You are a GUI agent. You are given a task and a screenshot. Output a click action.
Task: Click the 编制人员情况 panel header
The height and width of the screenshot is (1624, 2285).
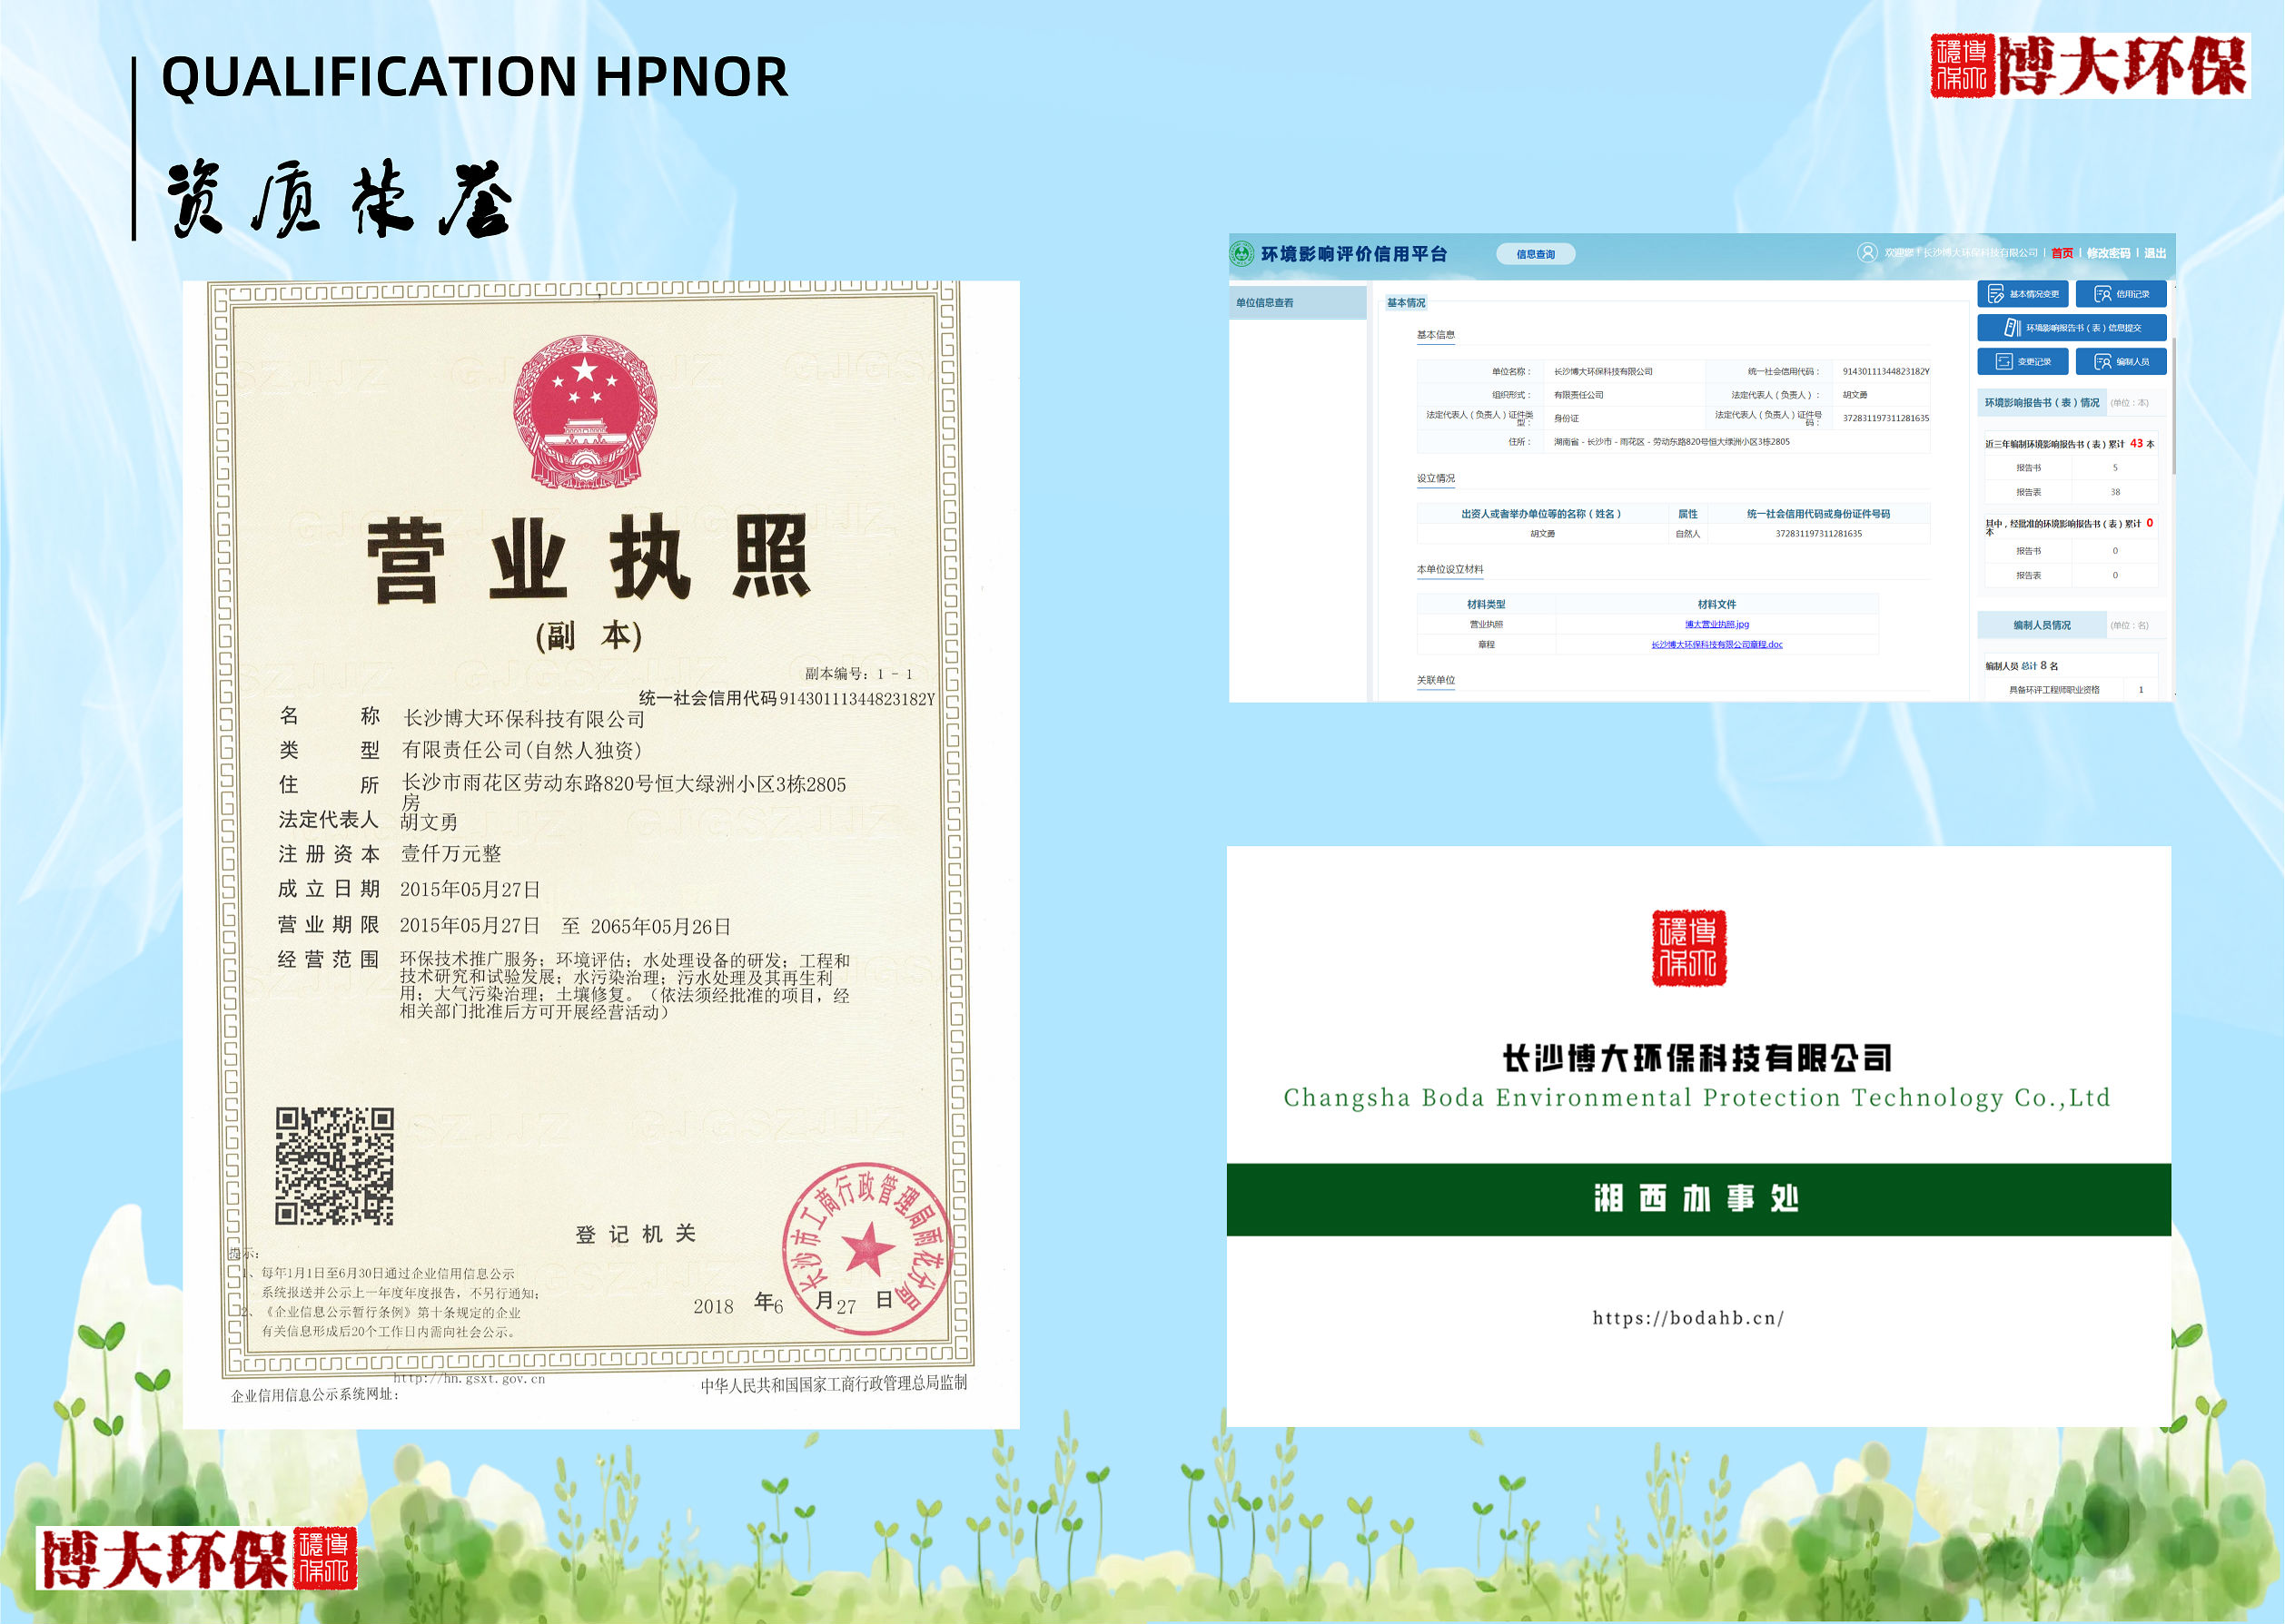pos(2041,626)
